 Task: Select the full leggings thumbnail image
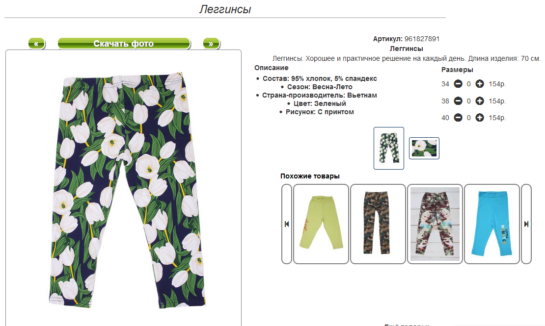click(x=388, y=148)
